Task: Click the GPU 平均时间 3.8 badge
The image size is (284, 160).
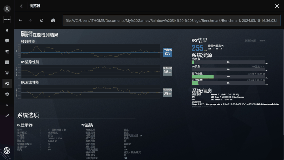Action: (168, 71)
